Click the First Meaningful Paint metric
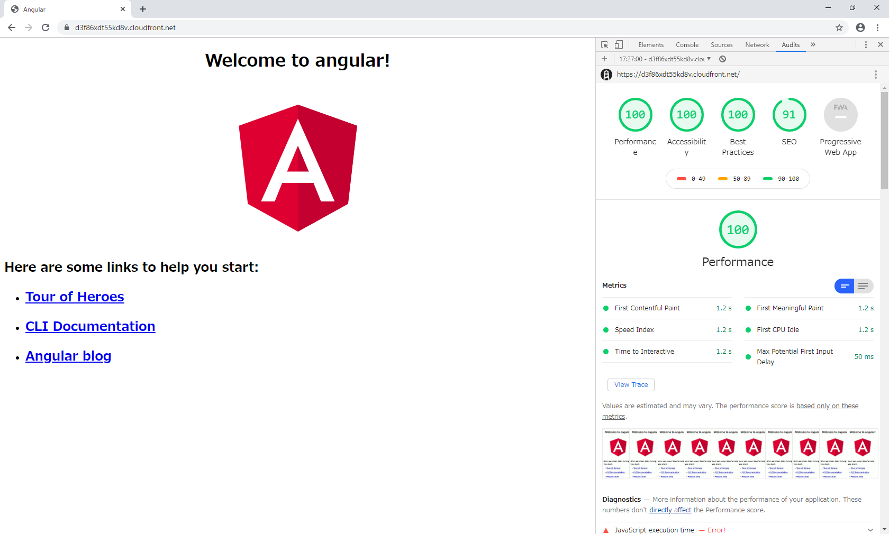Image resolution: width=889 pixels, height=534 pixels. pyautogui.click(x=809, y=308)
